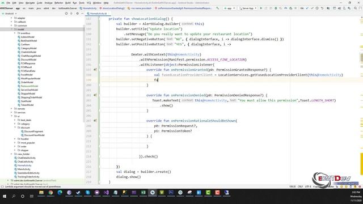Open the Code menu
The width and height of the screenshot is (363, 204).
tap(40, 3)
